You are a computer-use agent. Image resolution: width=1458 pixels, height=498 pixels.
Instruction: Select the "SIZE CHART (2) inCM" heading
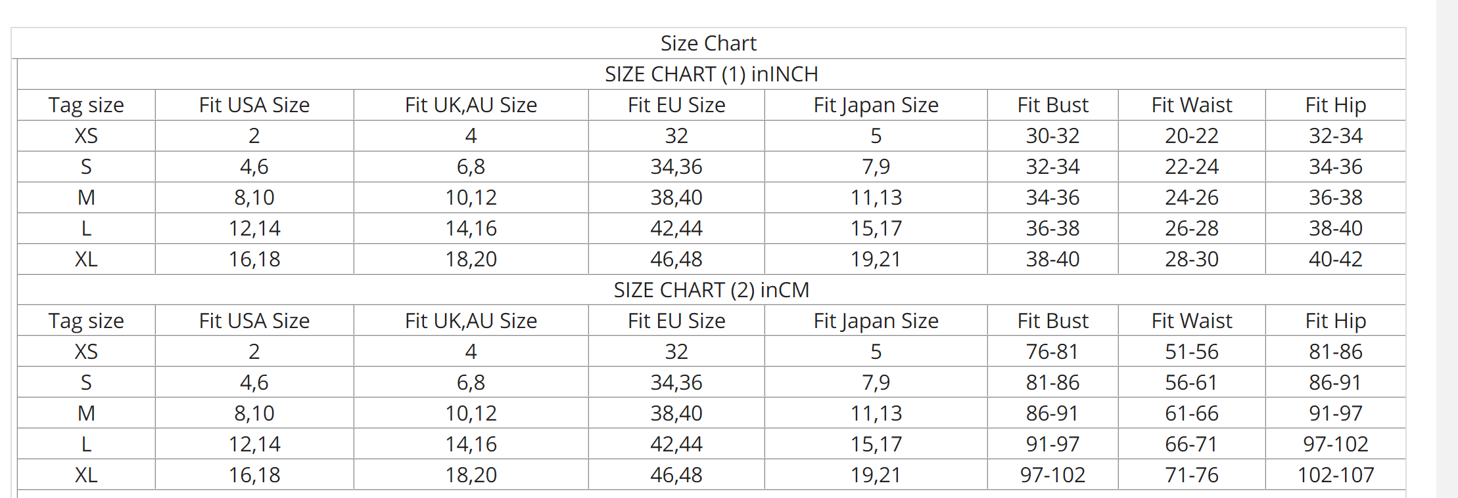click(711, 290)
